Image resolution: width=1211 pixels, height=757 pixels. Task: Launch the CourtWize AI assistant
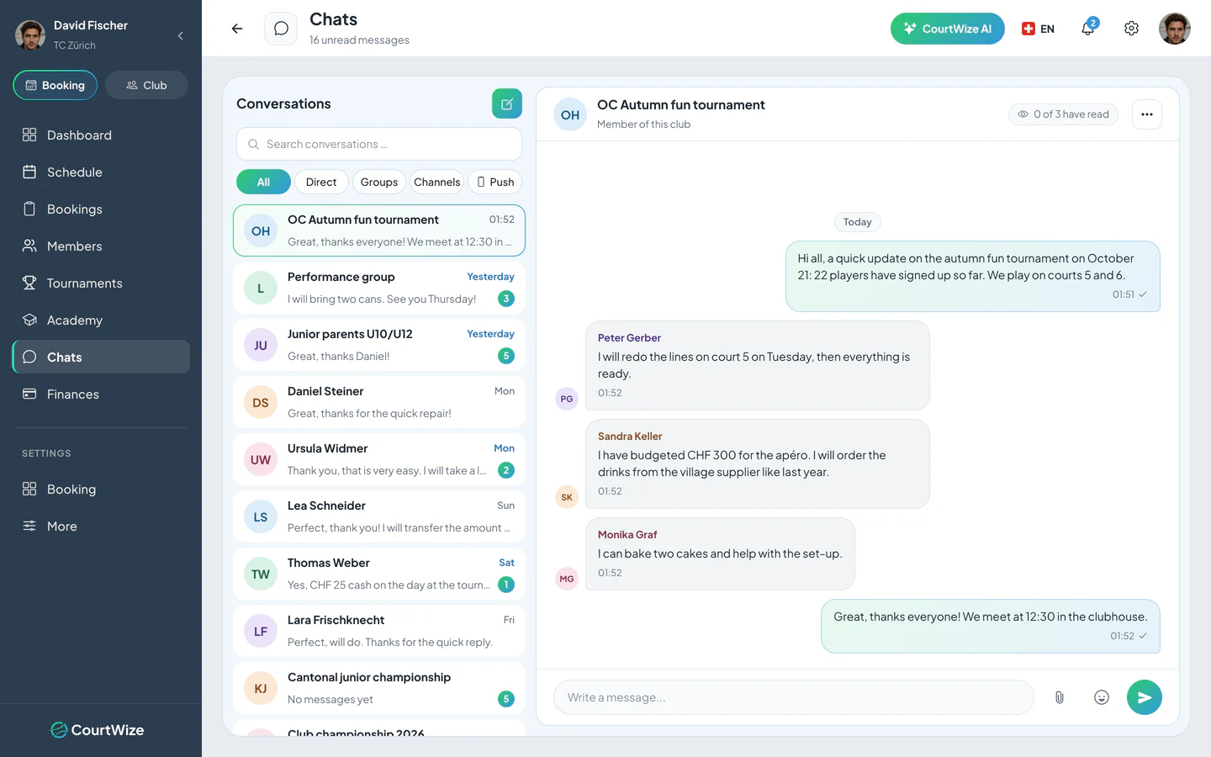pos(948,29)
